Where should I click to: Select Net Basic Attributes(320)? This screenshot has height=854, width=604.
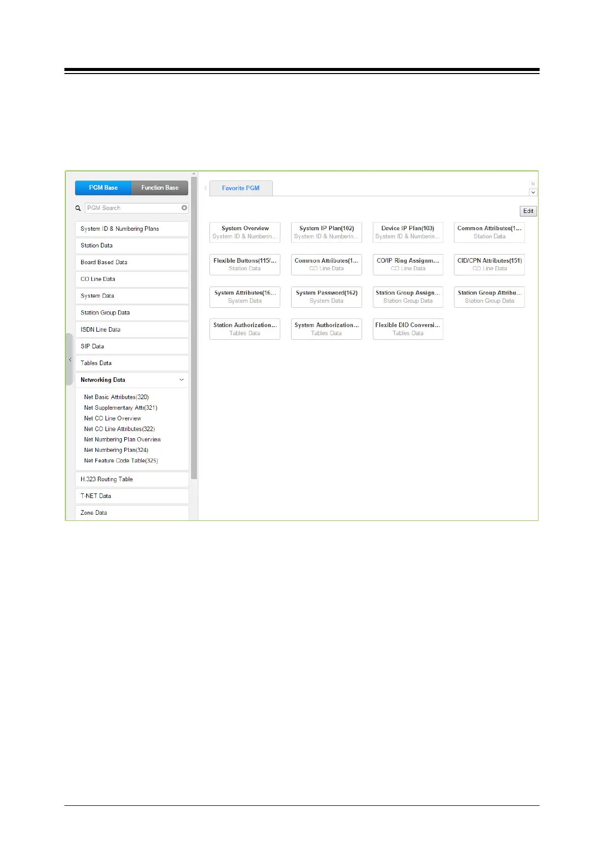click(117, 397)
